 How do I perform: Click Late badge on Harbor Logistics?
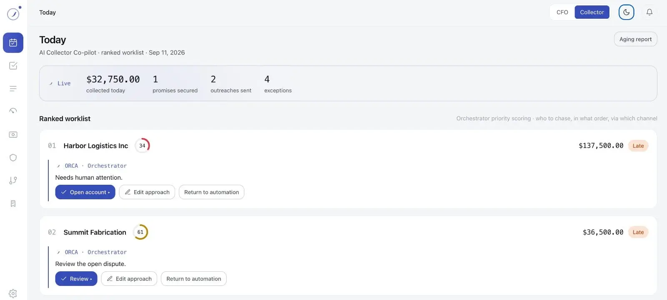[638, 146]
